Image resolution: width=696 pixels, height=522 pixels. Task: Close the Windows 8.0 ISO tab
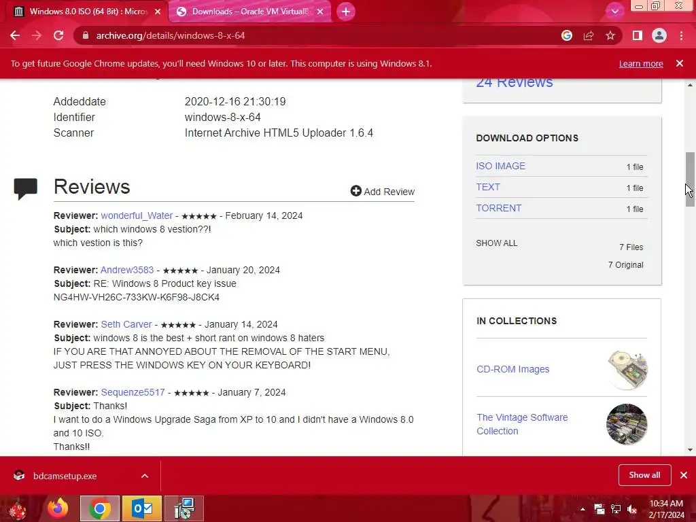tap(158, 12)
